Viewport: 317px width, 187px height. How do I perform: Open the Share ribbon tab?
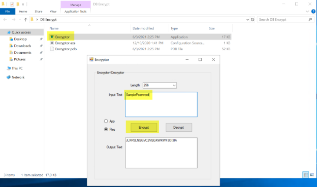pos(39,12)
